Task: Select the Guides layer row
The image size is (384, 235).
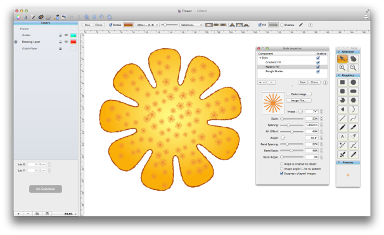Action: pyautogui.click(x=46, y=35)
